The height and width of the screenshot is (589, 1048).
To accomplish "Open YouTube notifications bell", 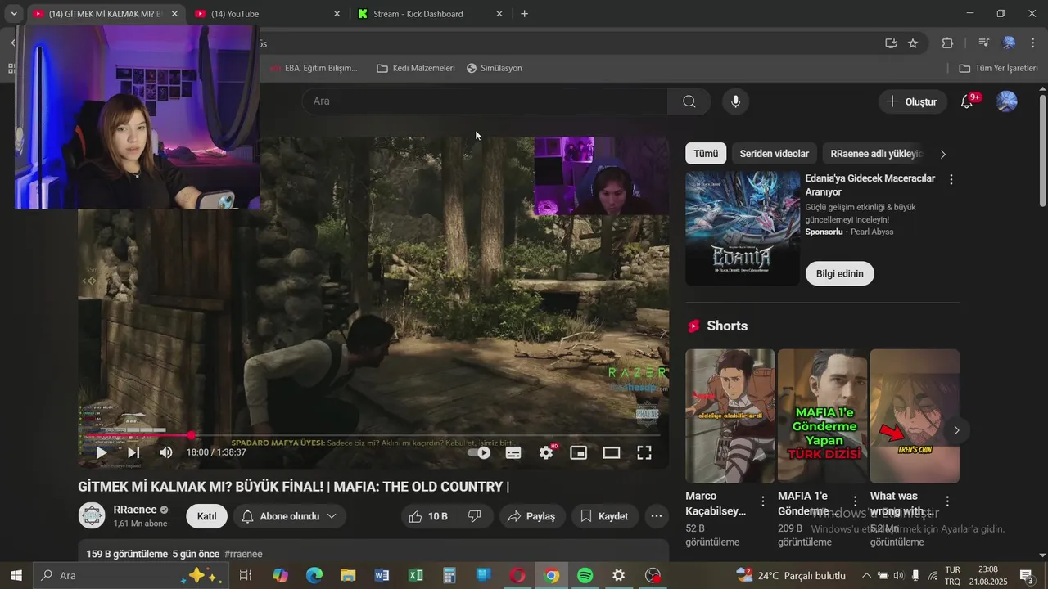I will click(967, 101).
